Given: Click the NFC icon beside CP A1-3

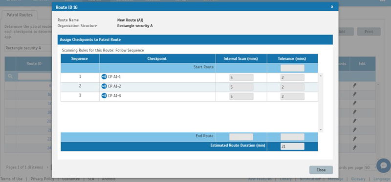Looking at the screenshot, I should (x=104, y=95).
